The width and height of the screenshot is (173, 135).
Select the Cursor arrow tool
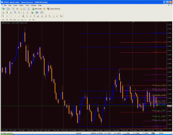point(3,16)
